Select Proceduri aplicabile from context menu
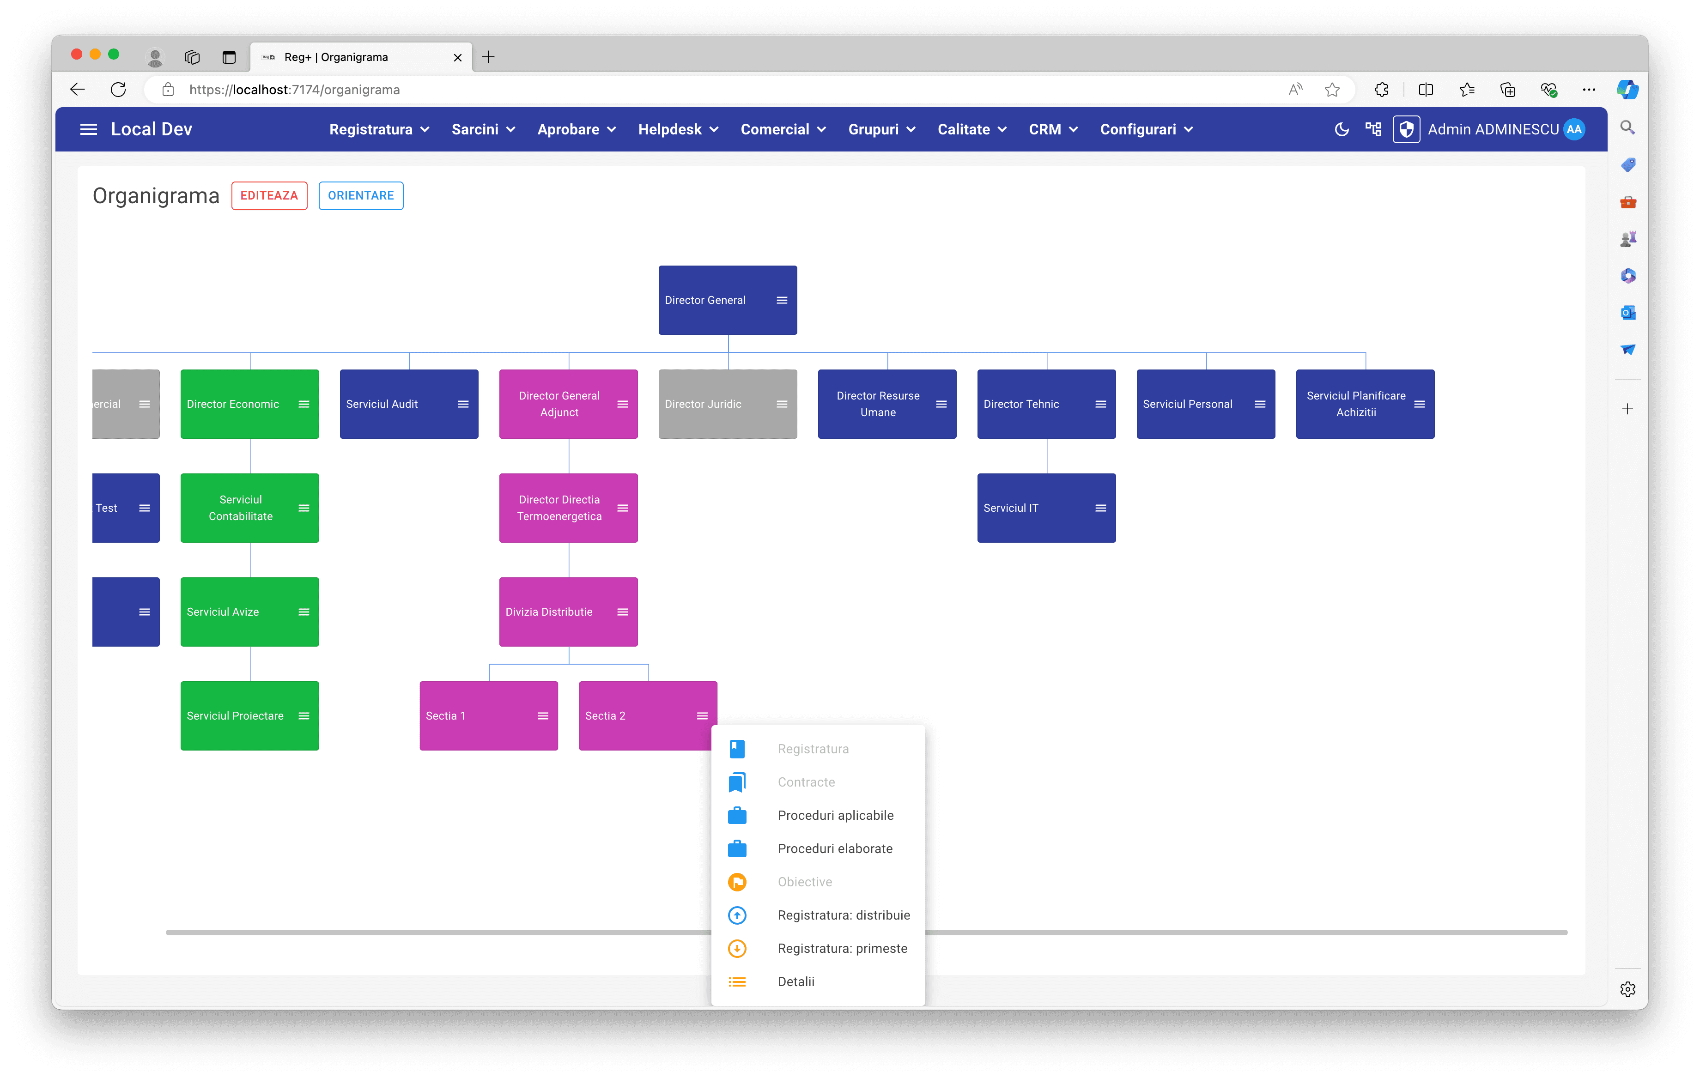Image resolution: width=1700 pixels, height=1078 pixels. (x=835, y=815)
